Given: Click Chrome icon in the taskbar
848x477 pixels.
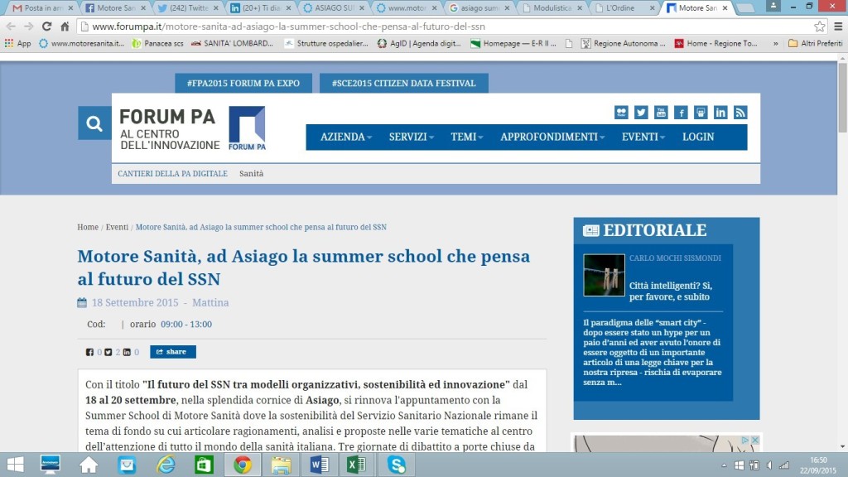Looking at the screenshot, I should 243,465.
